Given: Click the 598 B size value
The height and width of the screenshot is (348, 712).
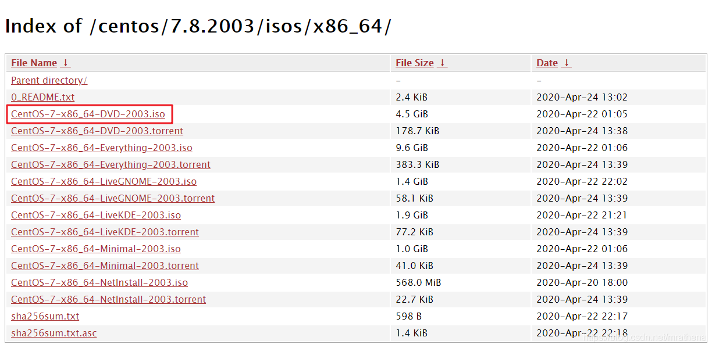Looking at the screenshot, I should tap(408, 316).
